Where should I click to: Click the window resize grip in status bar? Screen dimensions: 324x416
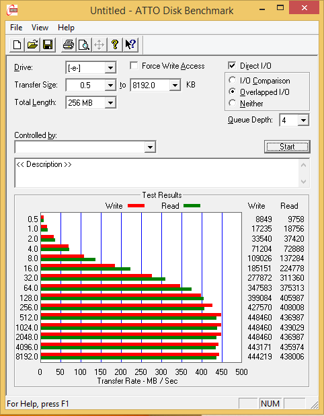point(314,405)
